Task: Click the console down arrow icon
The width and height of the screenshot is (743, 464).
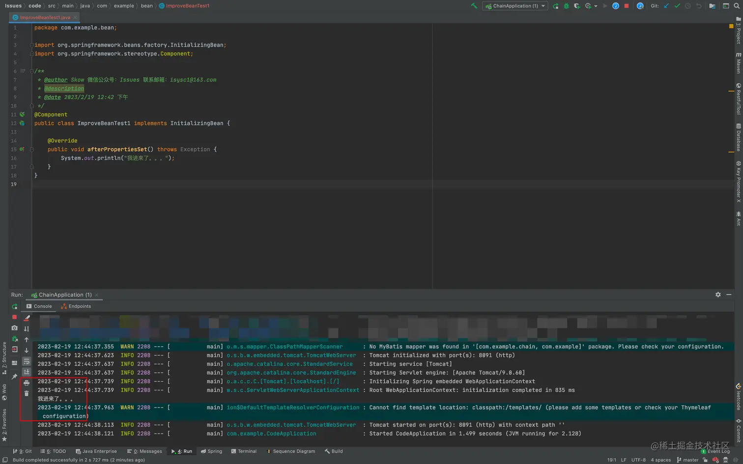Action: point(27,351)
